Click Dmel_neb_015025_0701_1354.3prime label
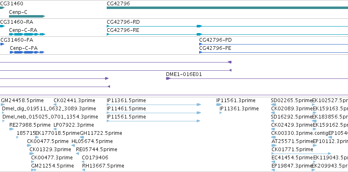Image resolution: width=348 pixels, height=172 pixels. pyautogui.click(x=50, y=117)
